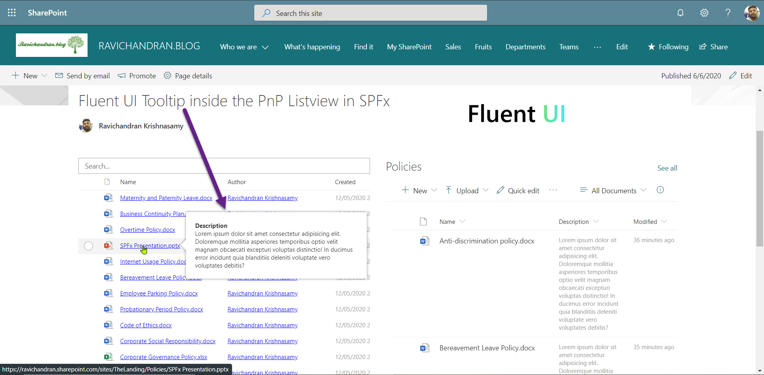Click the user profile picture
The height and width of the screenshot is (375, 764).
(x=751, y=13)
